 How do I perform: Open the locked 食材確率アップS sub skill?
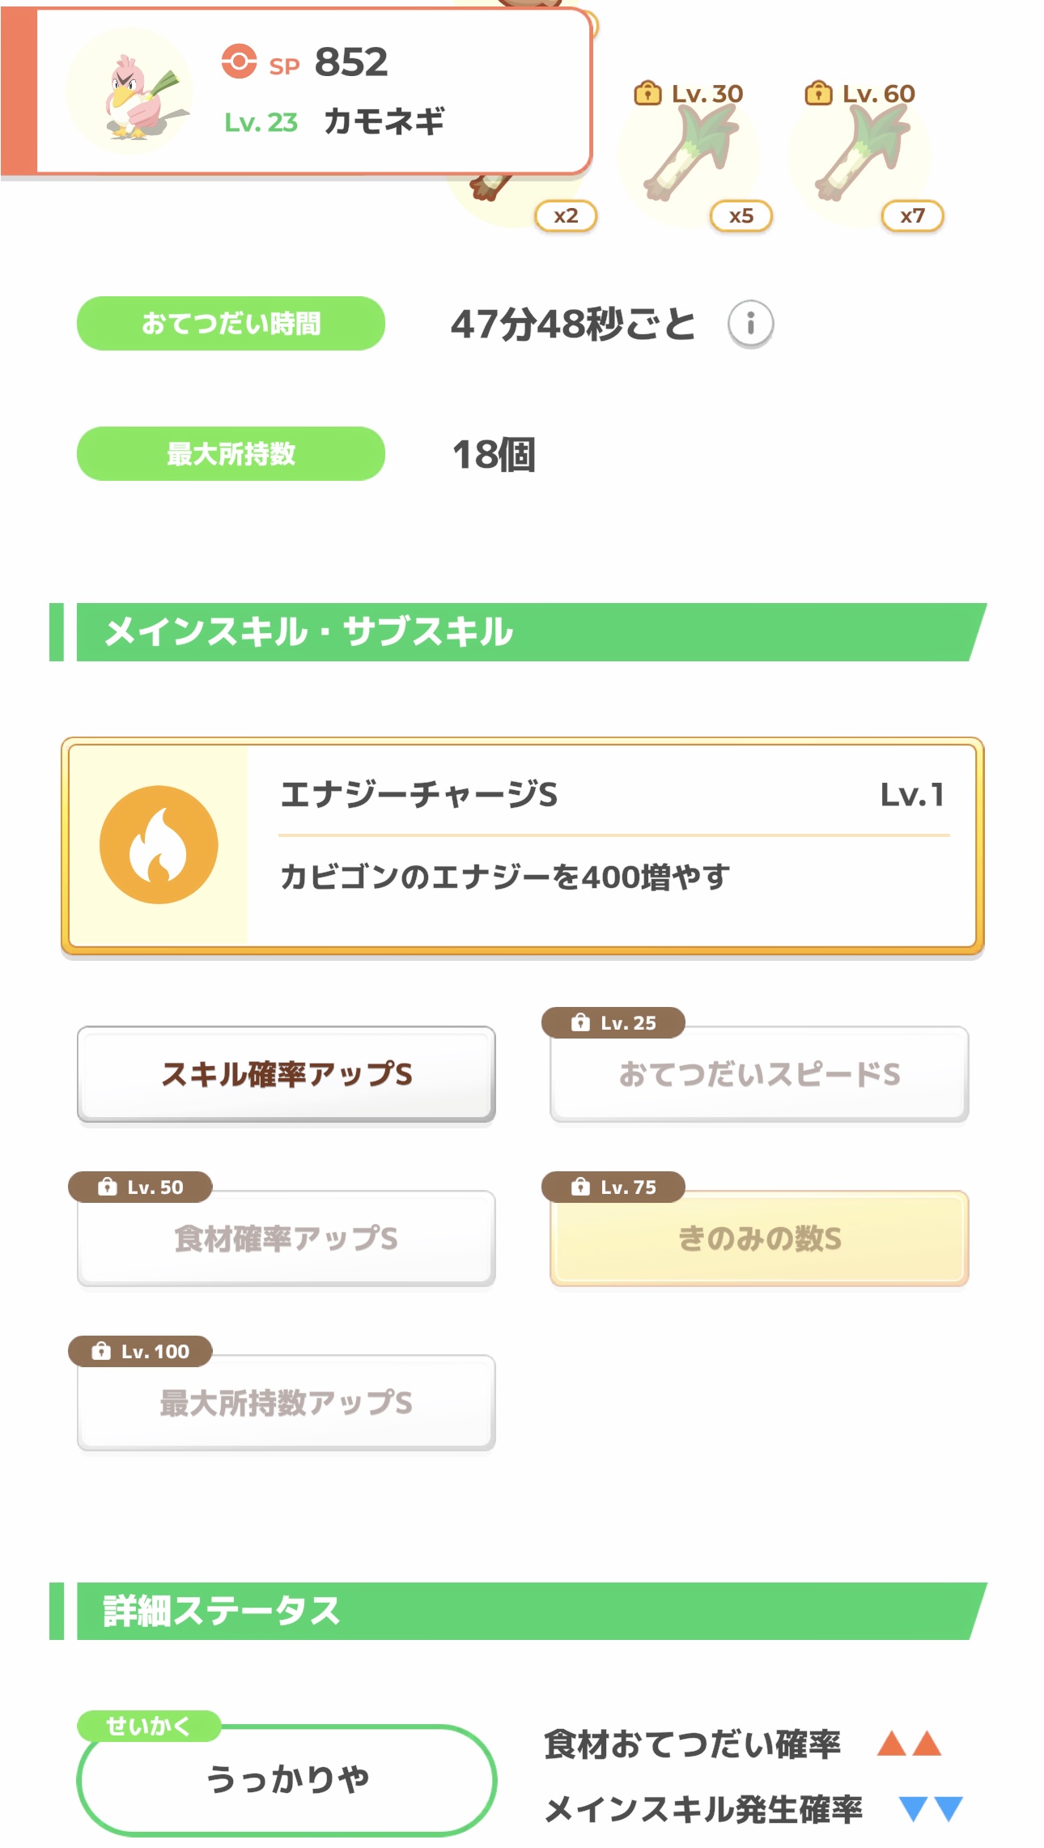[286, 1238]
